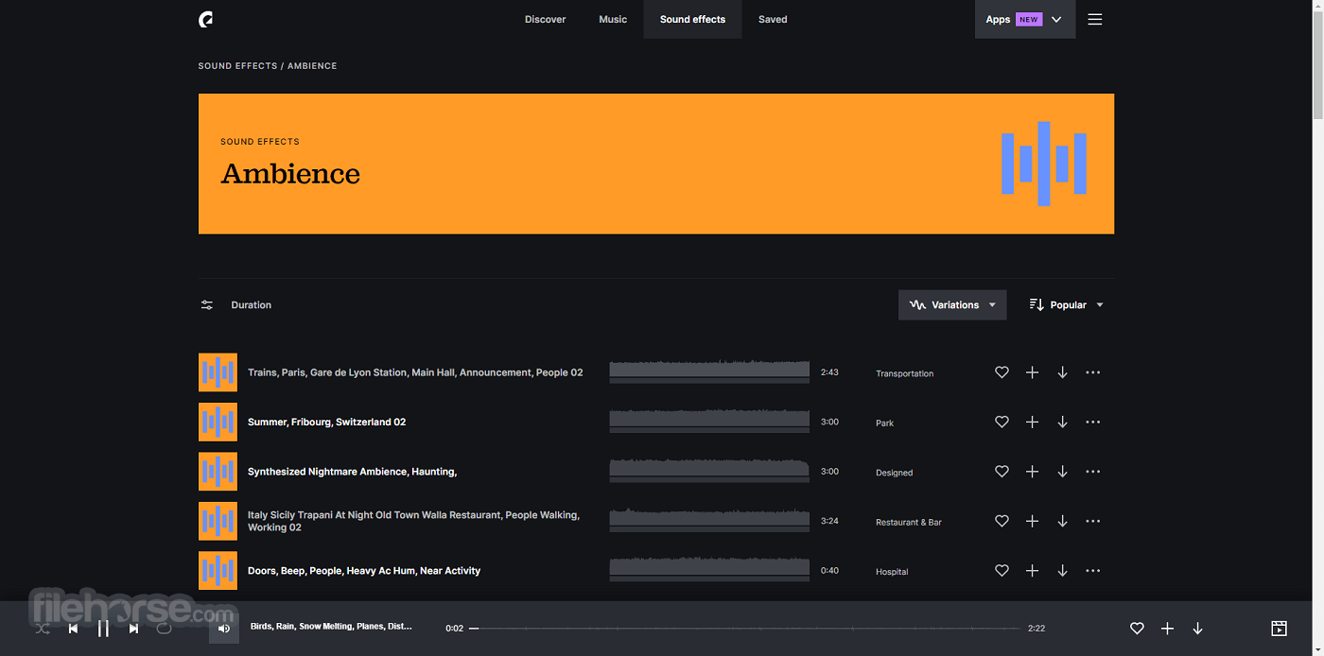The width and height of the screenshot is (1324, 656).
Task: Open the player queue panel icon
Action: (1279, 629)
